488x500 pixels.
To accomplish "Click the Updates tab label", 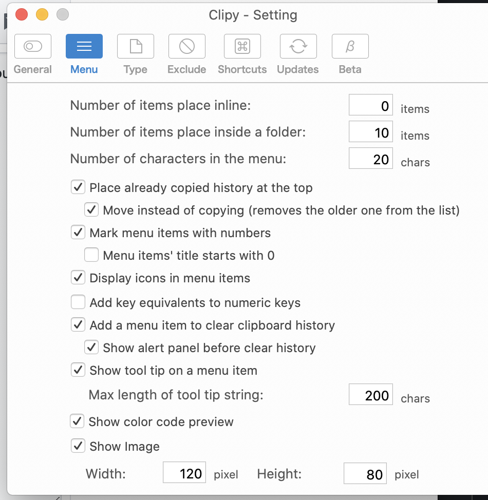I will click(x=298, y=70).
